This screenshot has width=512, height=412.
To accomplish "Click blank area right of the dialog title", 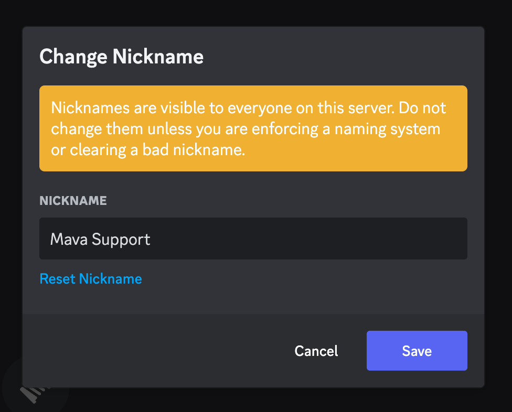I will click(341, 57).
